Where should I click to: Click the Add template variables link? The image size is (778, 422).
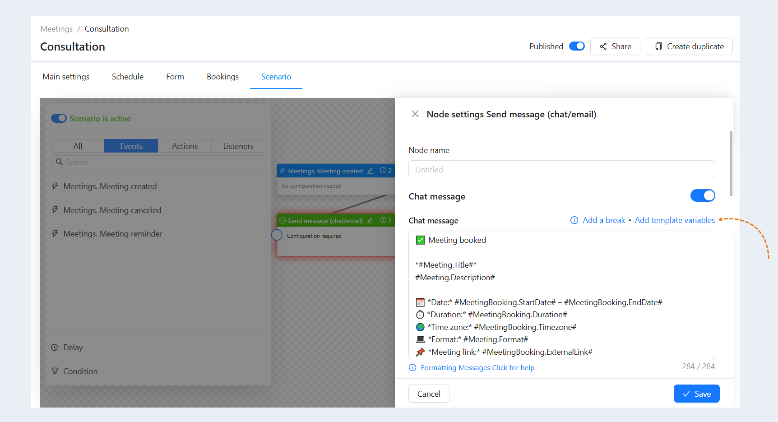[675, 220]
